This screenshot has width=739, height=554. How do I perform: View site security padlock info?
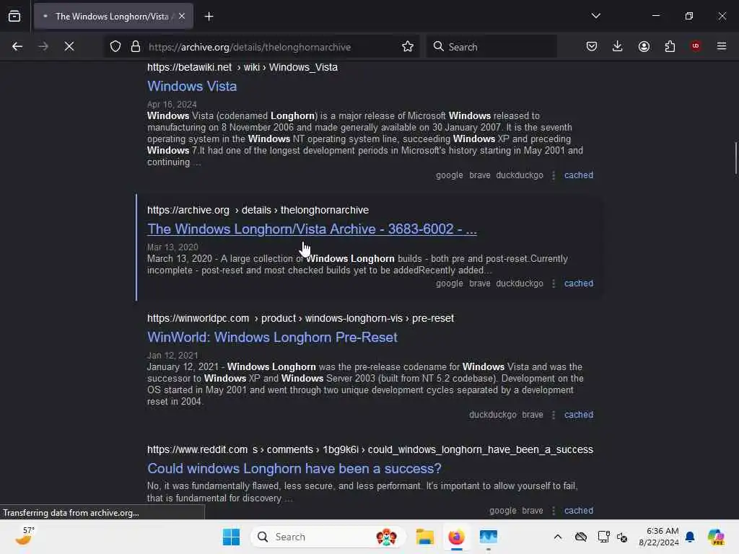point(136,47)
